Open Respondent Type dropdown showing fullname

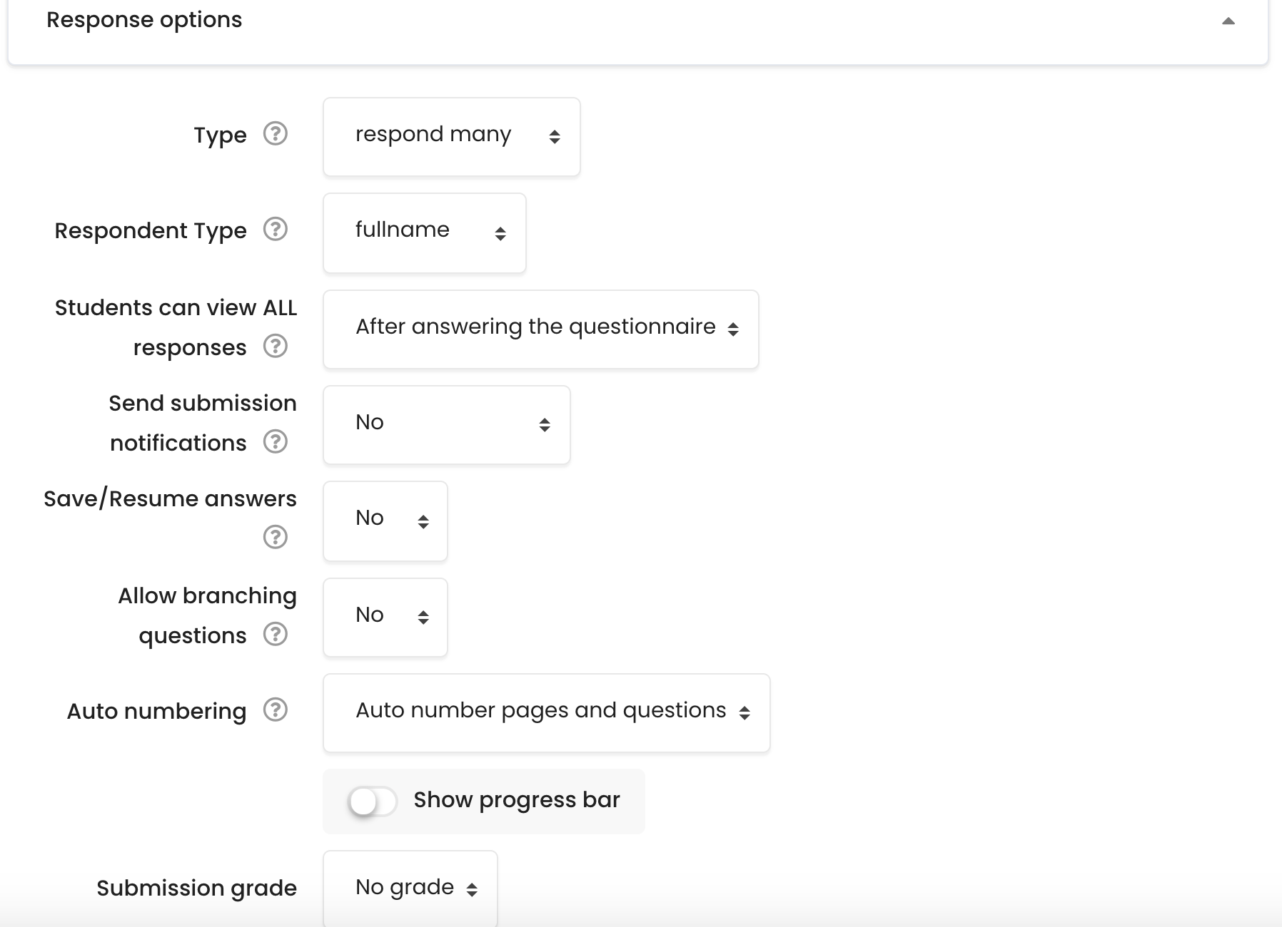[x=424, y=233]
